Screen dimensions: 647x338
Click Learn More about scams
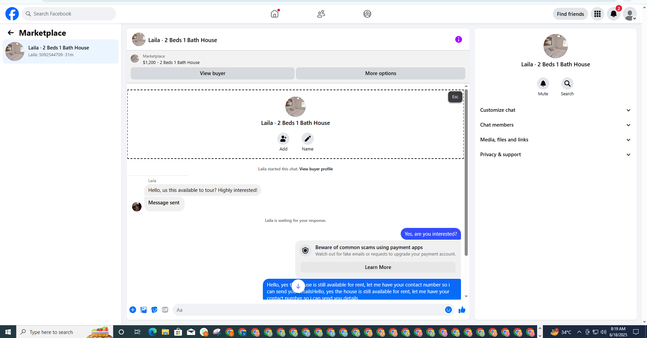point(378,267)
